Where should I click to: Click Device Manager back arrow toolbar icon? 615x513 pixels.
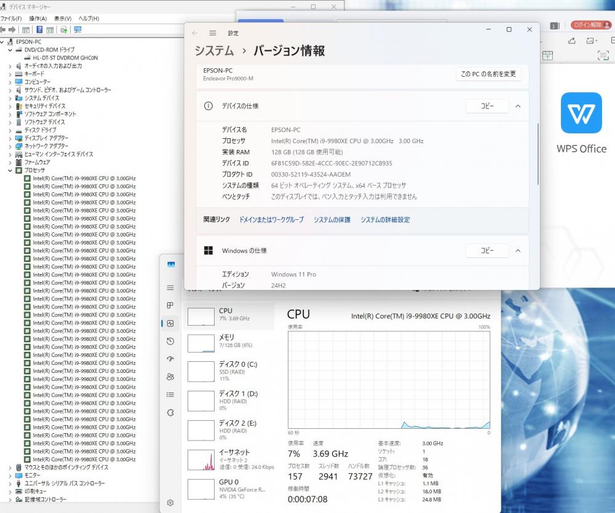[x=2, y=29]
